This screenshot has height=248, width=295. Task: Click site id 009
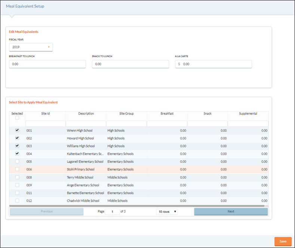(x=29, y=185)
